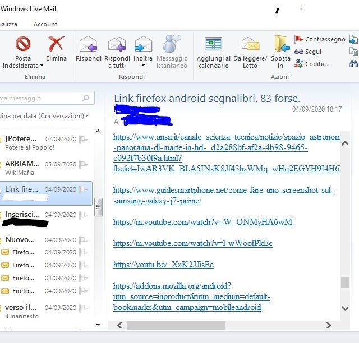The image size is (359, 343).
Task: Open the ansa.it panorama di marte link
Action: pyautogui.click(x=227, y=153)
